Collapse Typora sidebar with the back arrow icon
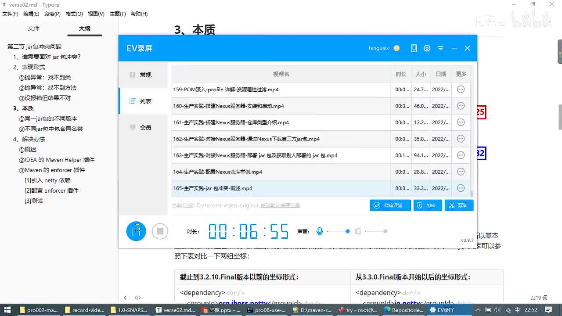 pos(125,298)
